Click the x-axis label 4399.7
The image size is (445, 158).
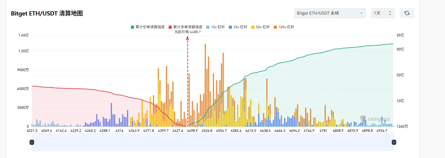click(x=163, y=131)
